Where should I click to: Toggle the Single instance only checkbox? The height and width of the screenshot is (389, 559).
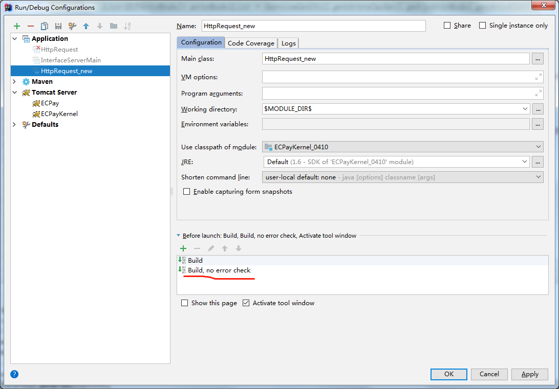point(483,26)
